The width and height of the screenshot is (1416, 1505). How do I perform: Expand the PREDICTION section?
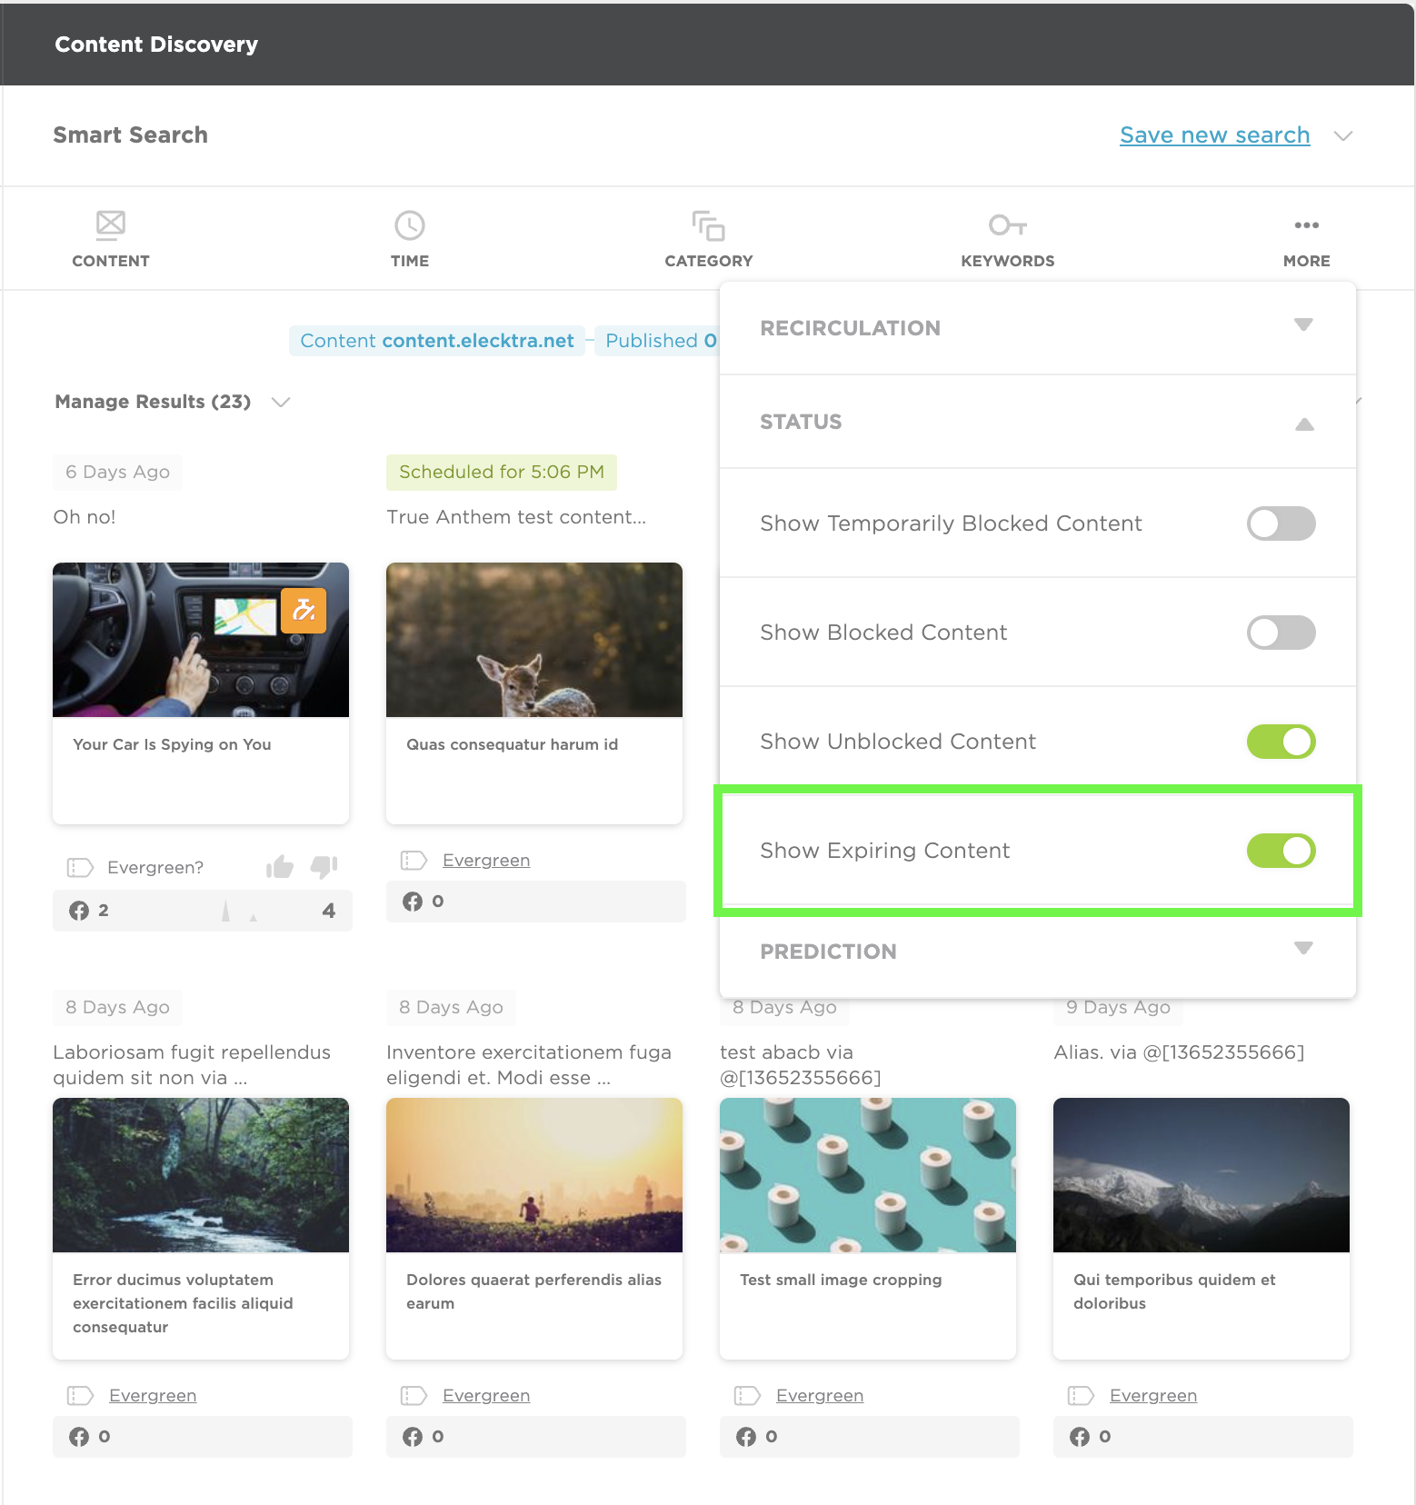tap(1038, 951)
